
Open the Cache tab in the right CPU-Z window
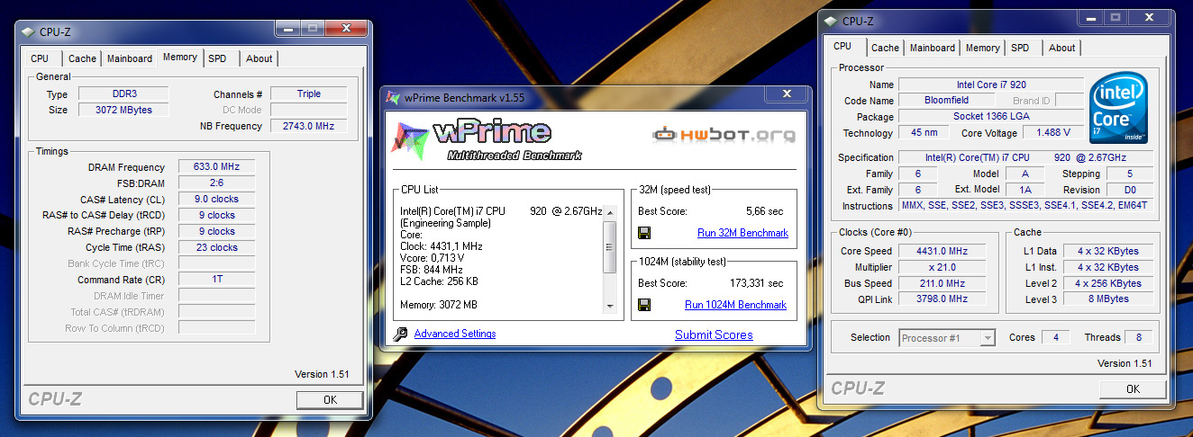coord(885,48)
